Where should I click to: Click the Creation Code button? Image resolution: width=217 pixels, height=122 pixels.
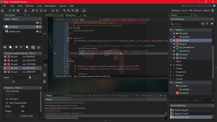pyautogui.click(x=26, y=116)
